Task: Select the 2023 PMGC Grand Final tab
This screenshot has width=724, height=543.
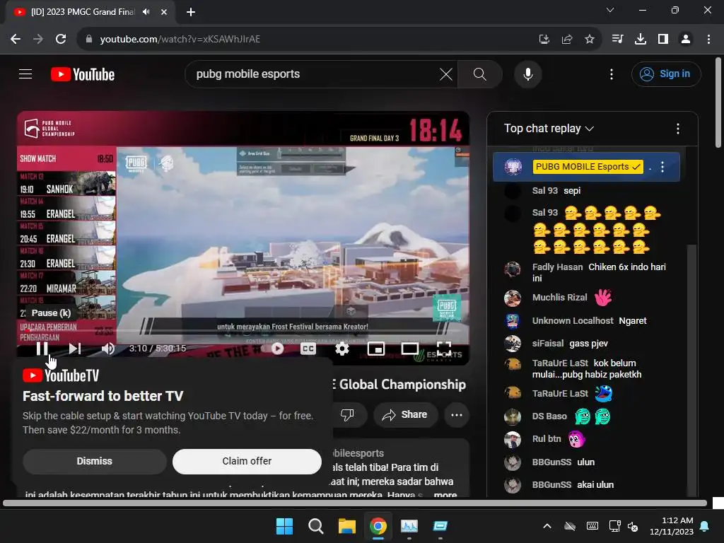Action: (x=83, y=12)
